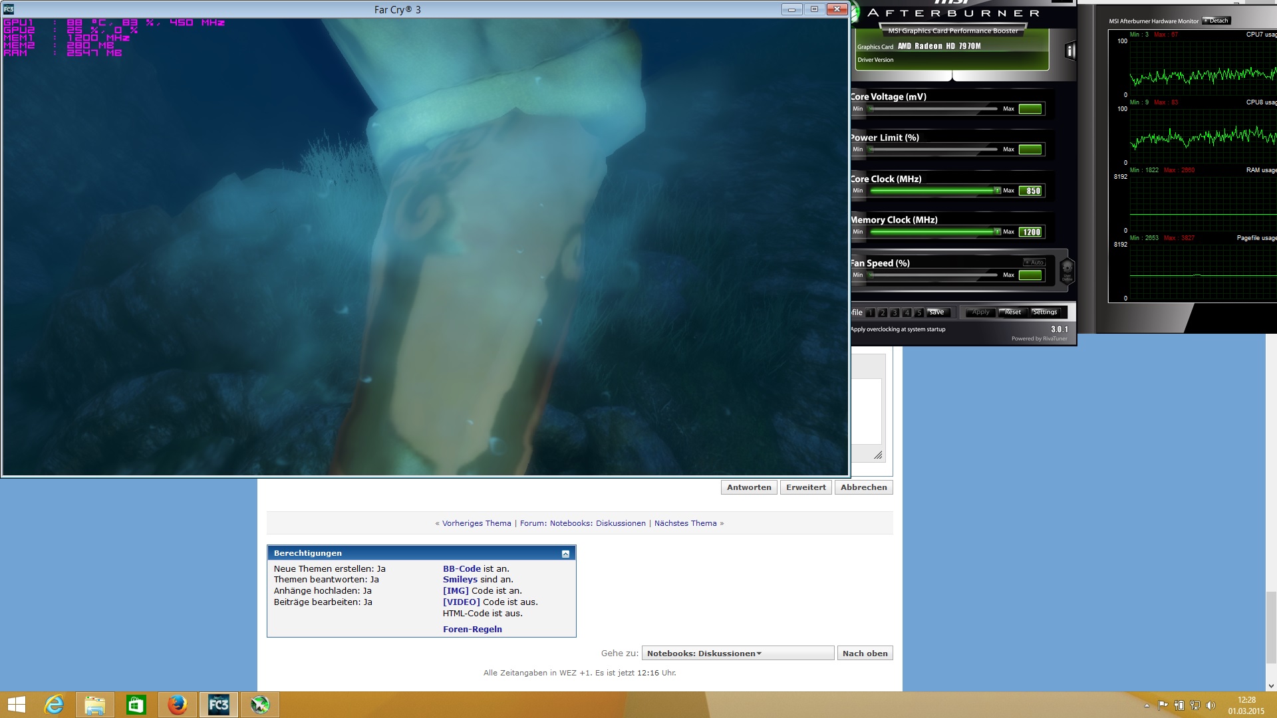Detach the Afterburner Hardware Monitor
The height and width of the screenshot is (718, 1277).
click(x=1216, y=21)
